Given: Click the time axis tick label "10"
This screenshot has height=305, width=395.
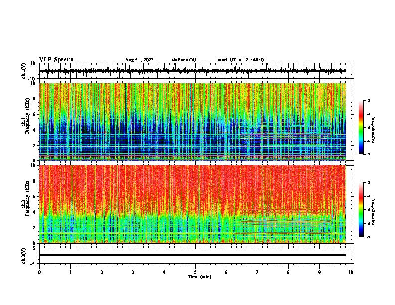Looking at the screenshot, I should coord(351,272).
